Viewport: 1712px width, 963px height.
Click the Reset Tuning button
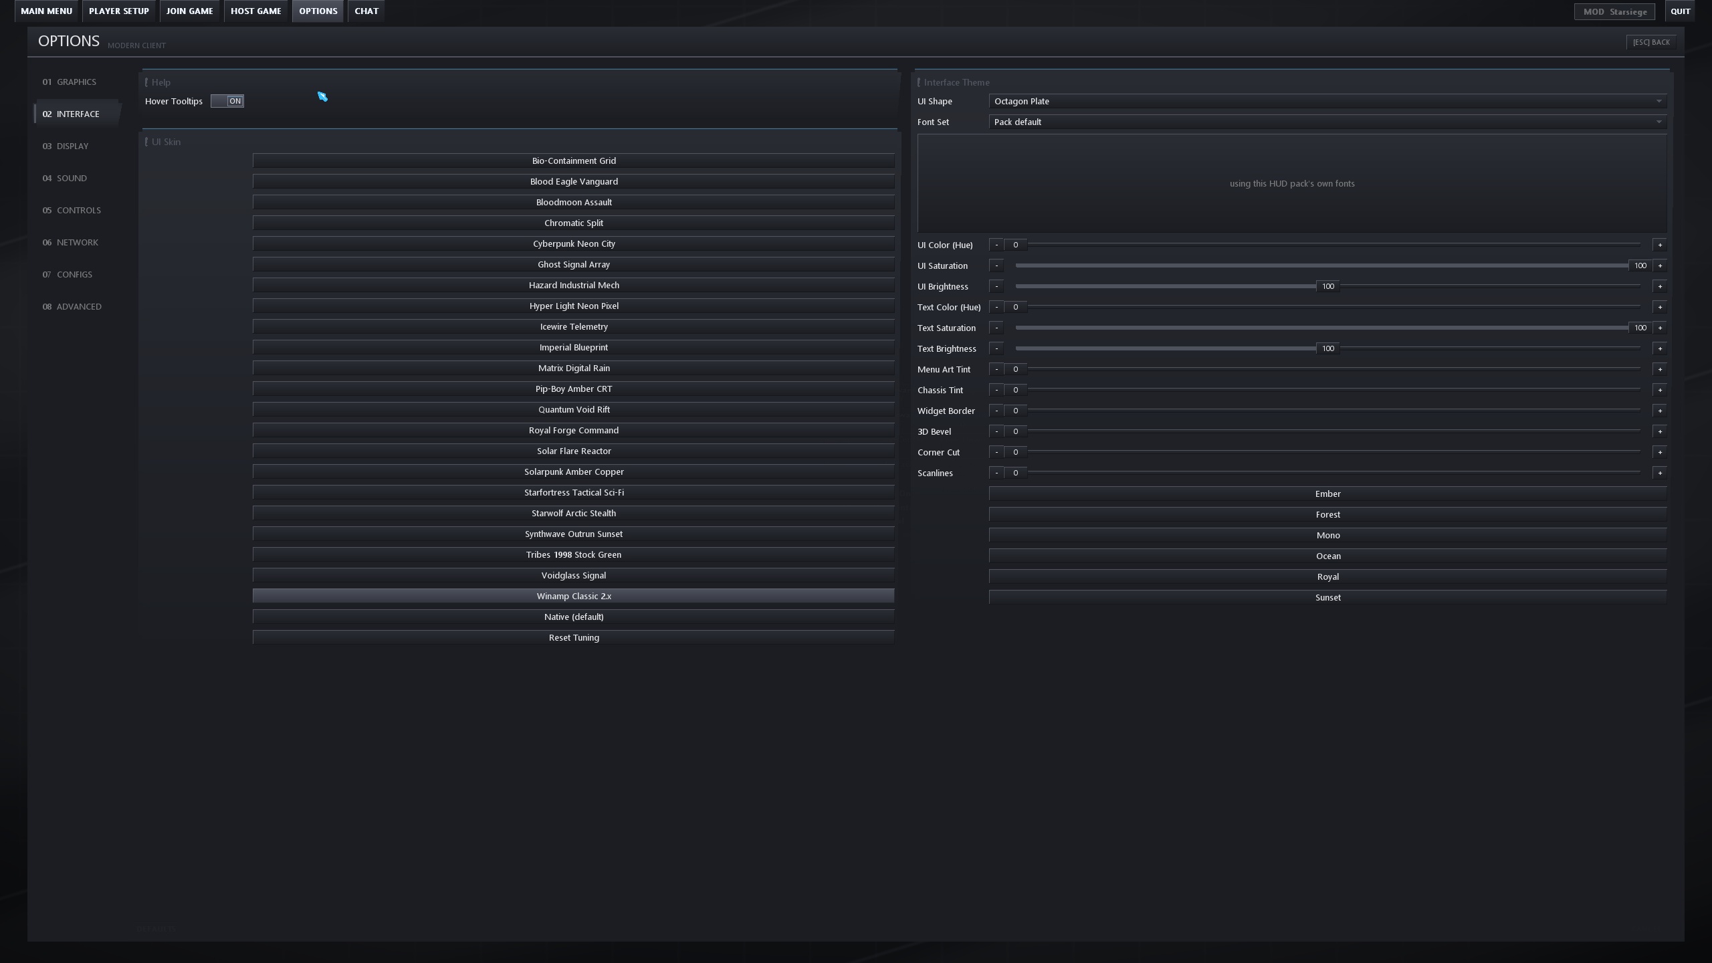[574, 637]
